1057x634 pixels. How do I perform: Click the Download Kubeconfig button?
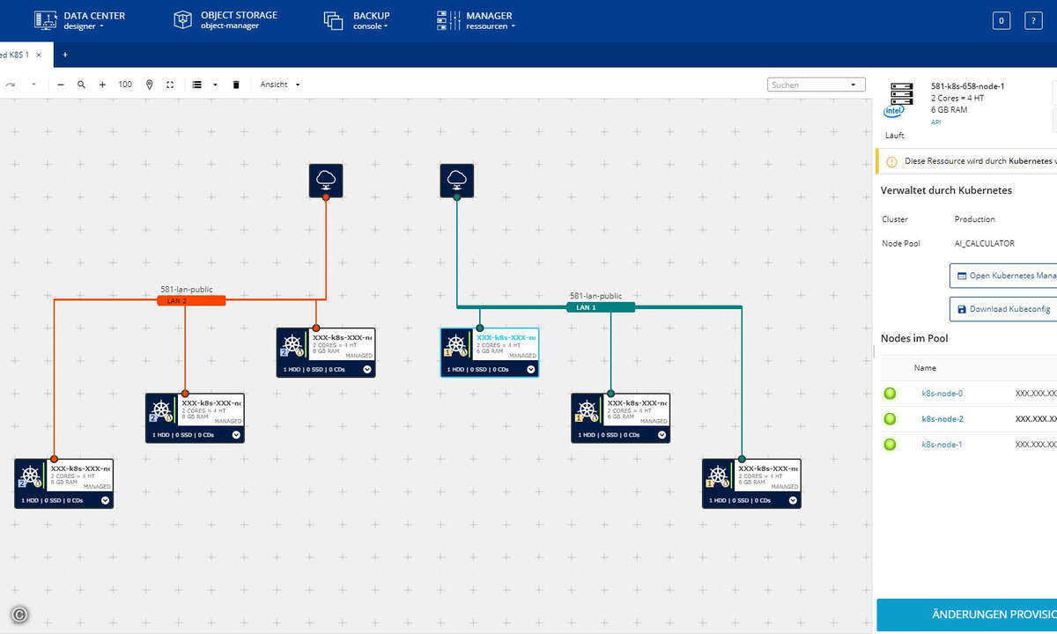click(1002, 309)
